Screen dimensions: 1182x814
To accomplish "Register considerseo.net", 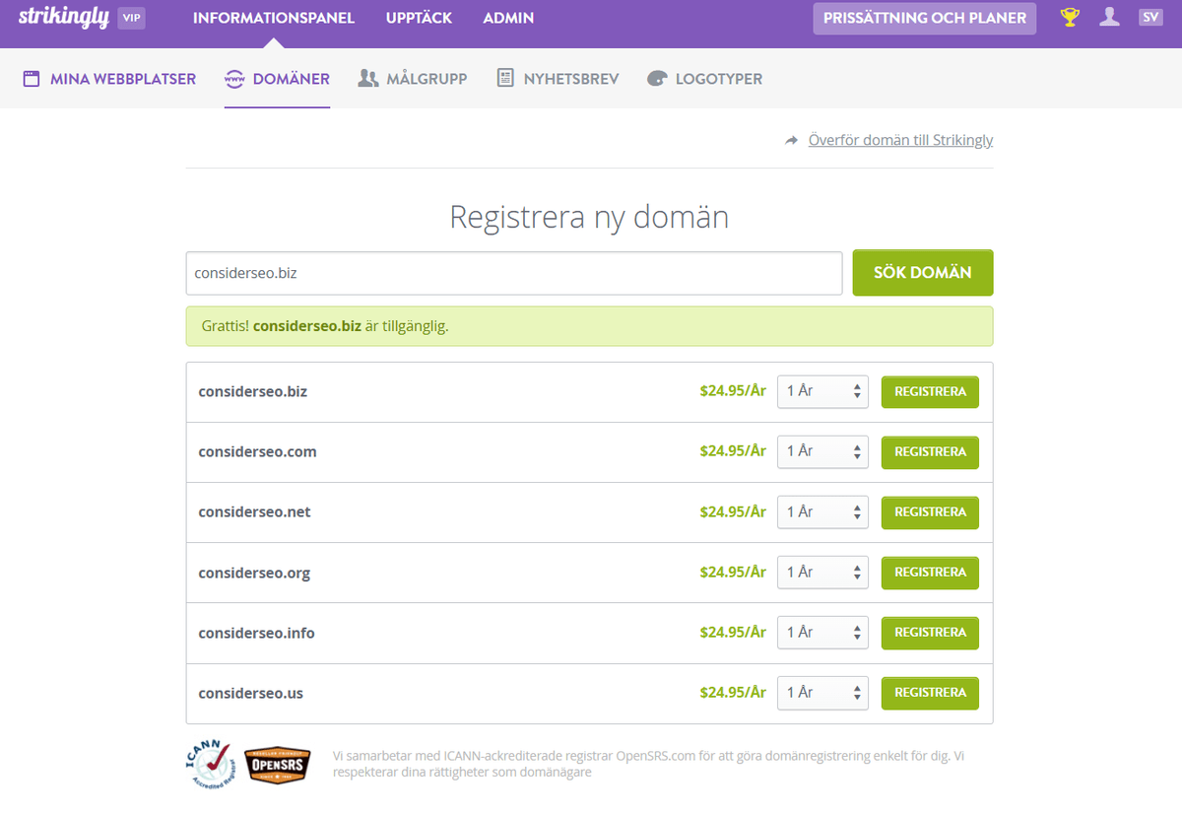I will [930, 511].
